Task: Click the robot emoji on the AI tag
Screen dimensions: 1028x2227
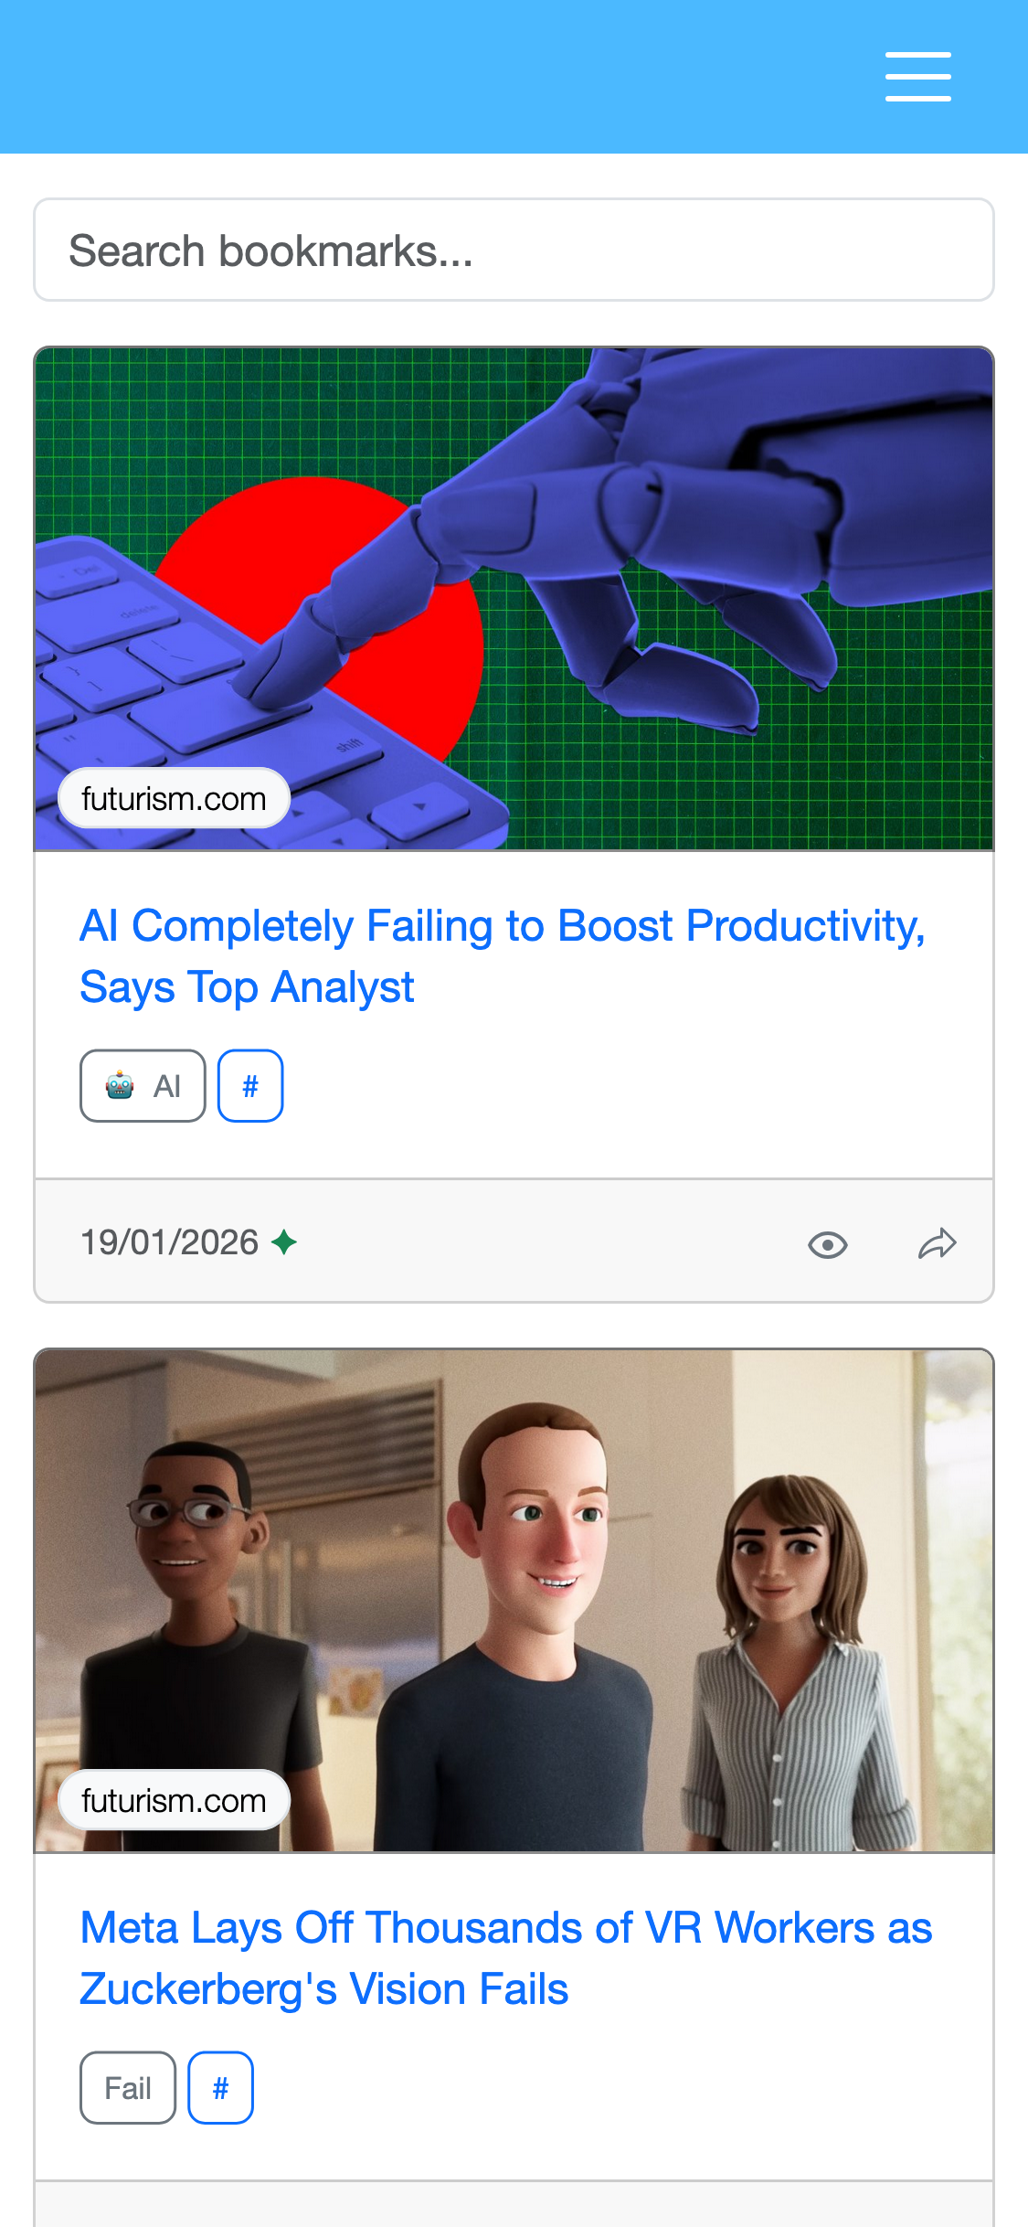Action: 120,1086
